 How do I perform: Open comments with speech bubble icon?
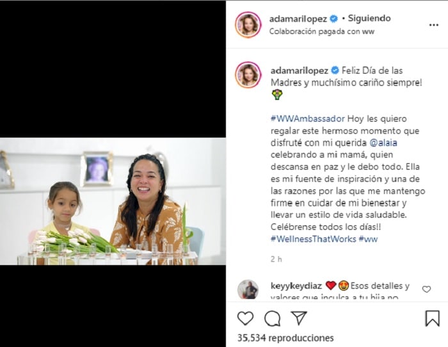[x=272, y=318]
